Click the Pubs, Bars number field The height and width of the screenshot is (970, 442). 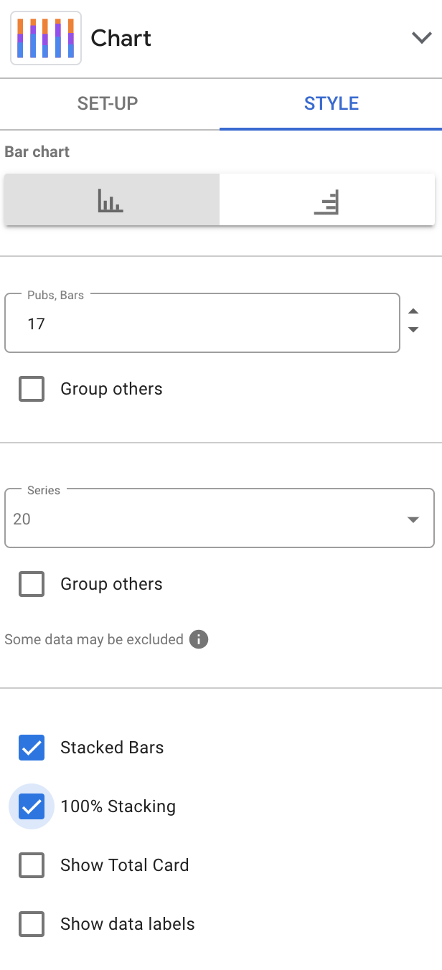[x=202, y=324]
